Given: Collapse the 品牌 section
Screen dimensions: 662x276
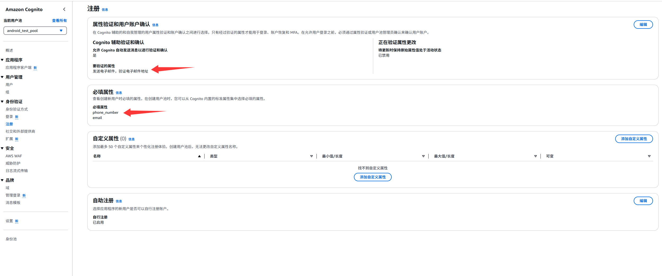Looking at the screenshot, I should (2, 180).
